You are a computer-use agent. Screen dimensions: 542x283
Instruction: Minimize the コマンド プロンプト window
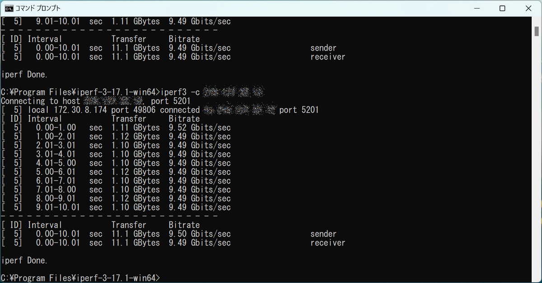coord(477,9)
